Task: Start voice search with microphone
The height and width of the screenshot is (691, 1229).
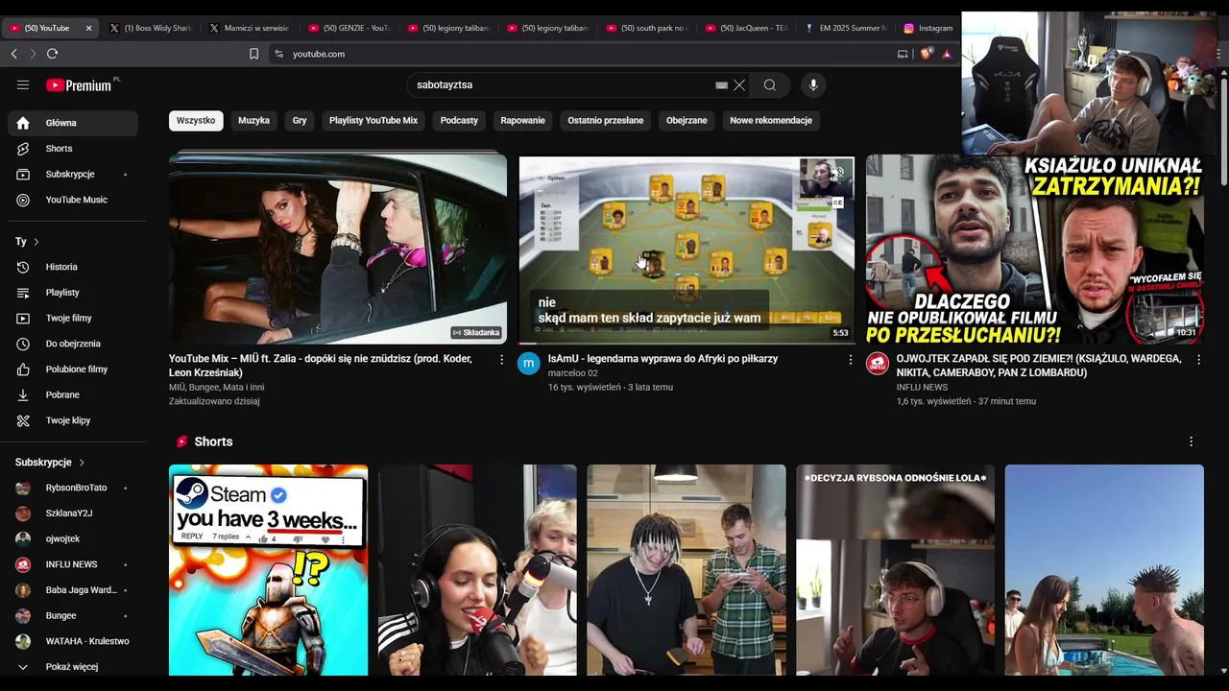Action: click(813, 84)
